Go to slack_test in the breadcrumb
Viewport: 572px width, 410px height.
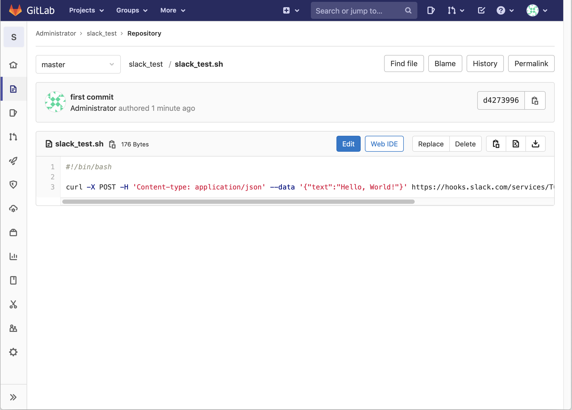point(102,33)
